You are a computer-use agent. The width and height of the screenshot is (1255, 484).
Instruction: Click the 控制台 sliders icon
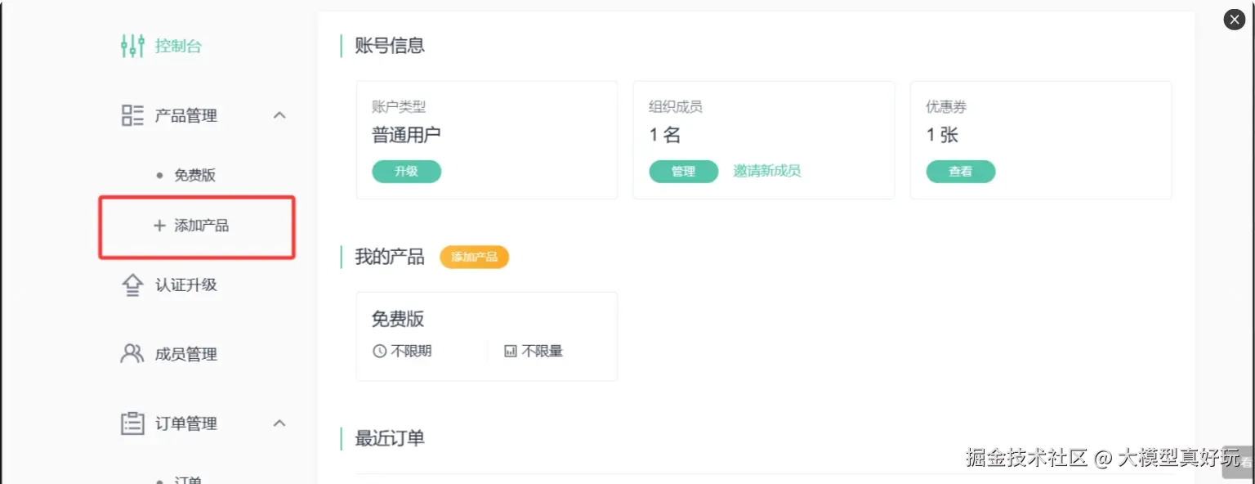click(132, 46)
